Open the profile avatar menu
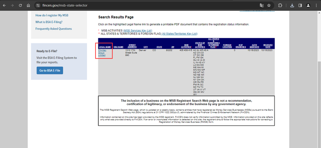The height and width of the screenshot is (148, 321). (308, 6)
